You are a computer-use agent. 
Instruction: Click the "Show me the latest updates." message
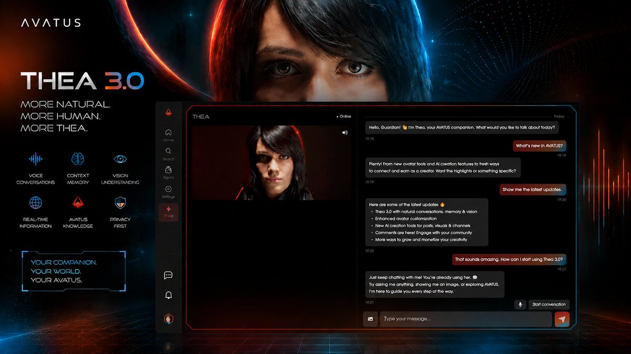533,189
